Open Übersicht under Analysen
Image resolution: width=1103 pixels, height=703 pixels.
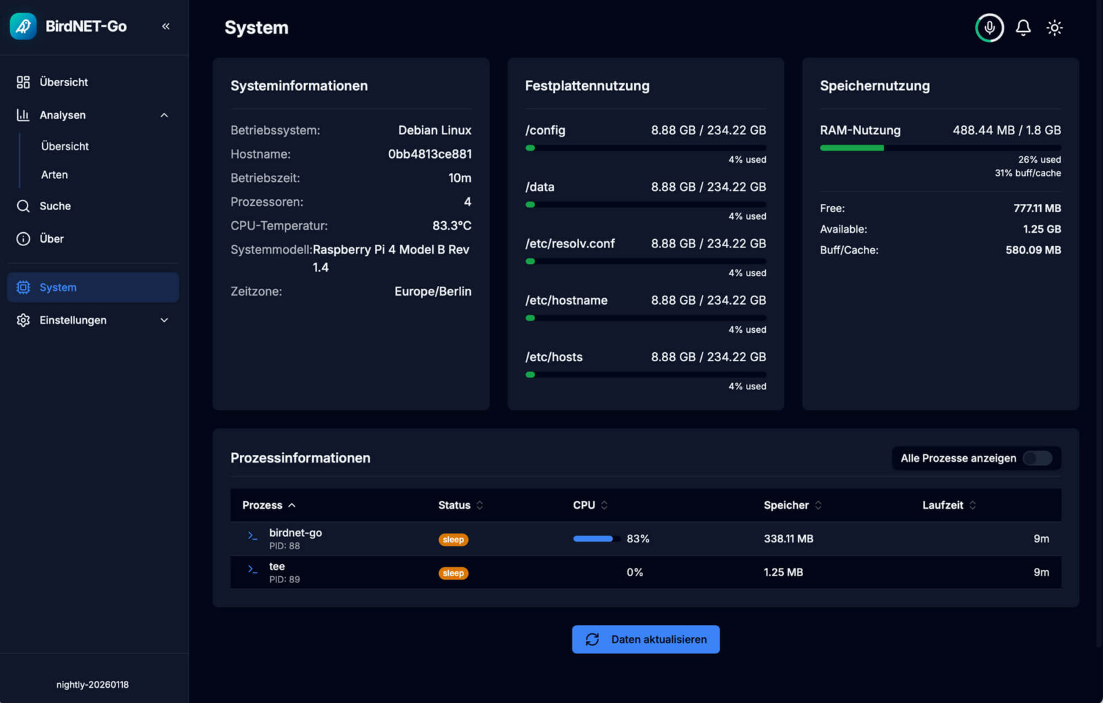tap(65, 146)
